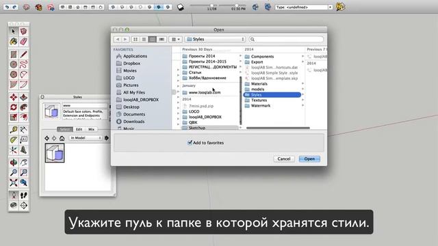438x246 pixels.
Task: Click Undo in the top toolbar
Action: coord(8,7)
